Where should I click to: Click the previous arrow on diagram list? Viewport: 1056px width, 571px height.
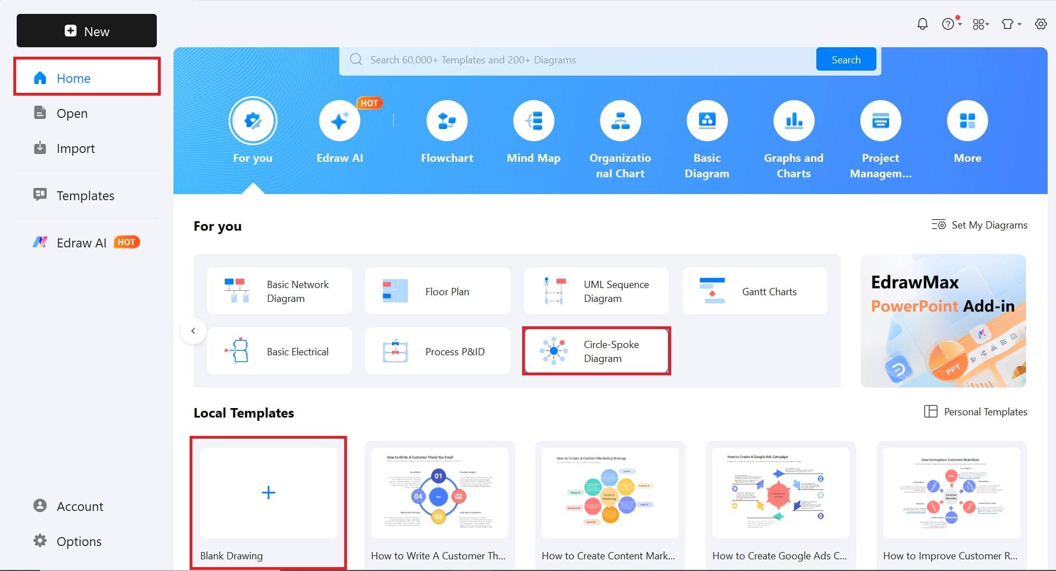click(x=194, y=331)
